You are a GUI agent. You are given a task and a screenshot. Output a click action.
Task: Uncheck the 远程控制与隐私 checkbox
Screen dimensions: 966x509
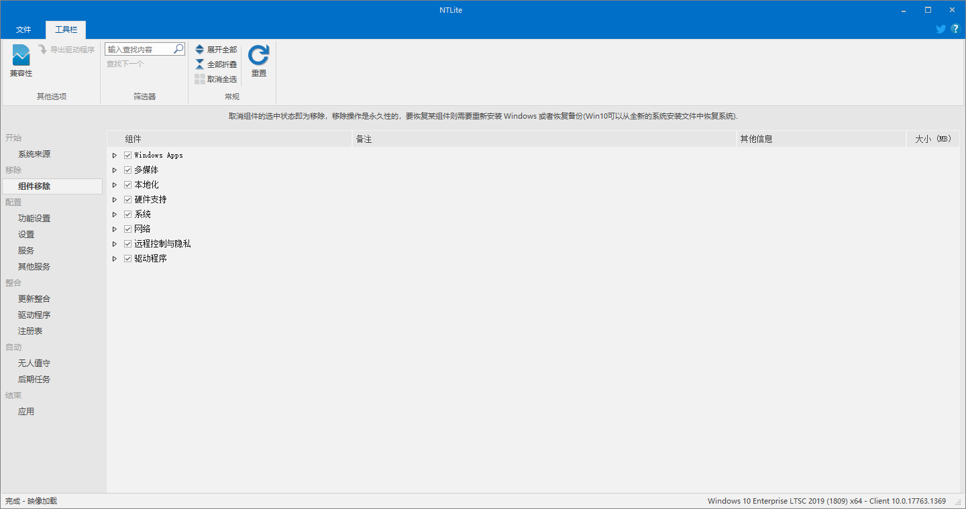(127, 244)
